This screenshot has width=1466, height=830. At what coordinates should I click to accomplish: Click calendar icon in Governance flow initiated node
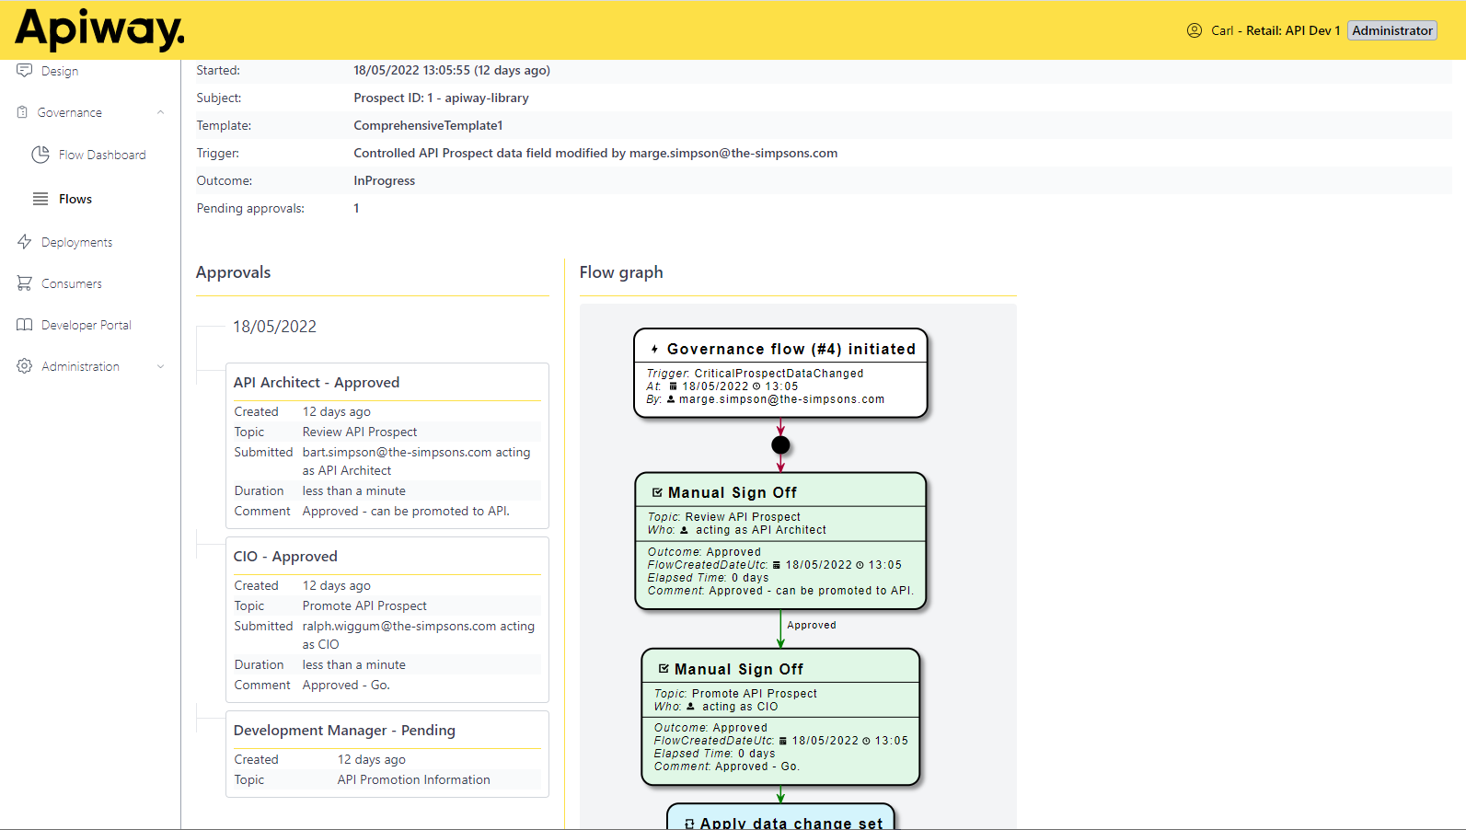pos(673,386)
